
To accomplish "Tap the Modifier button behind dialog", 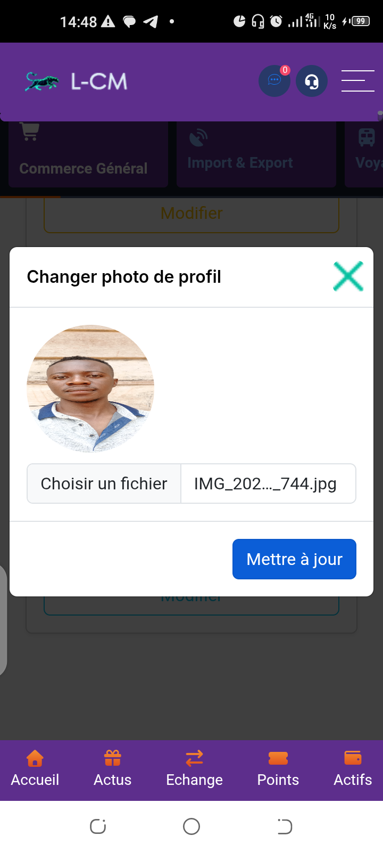I will 191,214.
